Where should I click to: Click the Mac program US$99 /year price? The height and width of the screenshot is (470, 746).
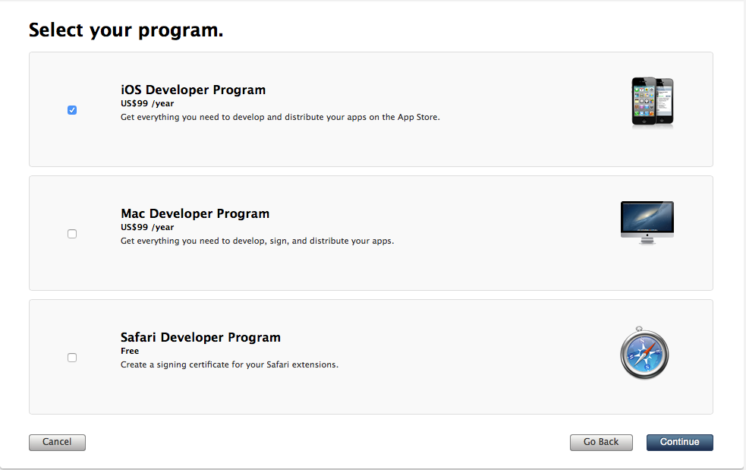[147, 227]
